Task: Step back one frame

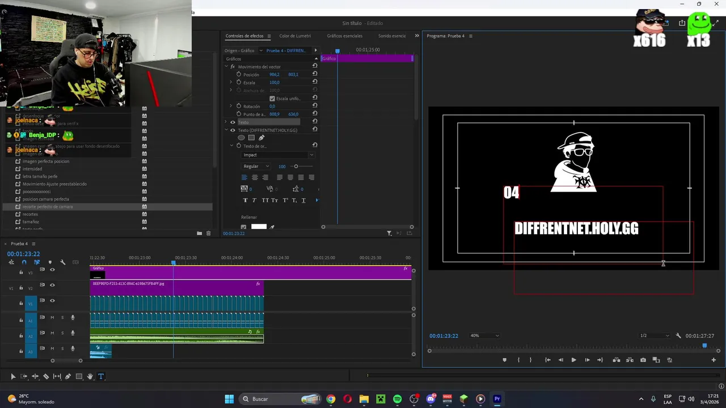Action: (561, 360)
